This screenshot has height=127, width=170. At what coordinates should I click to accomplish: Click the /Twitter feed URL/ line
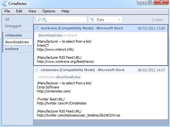coord(51,99)
